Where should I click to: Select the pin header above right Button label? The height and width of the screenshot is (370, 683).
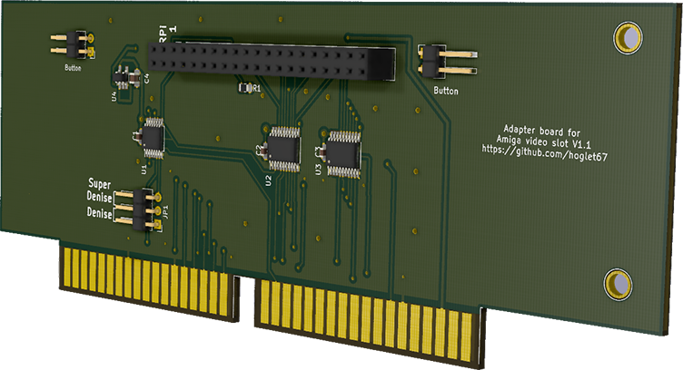(447, 62)
